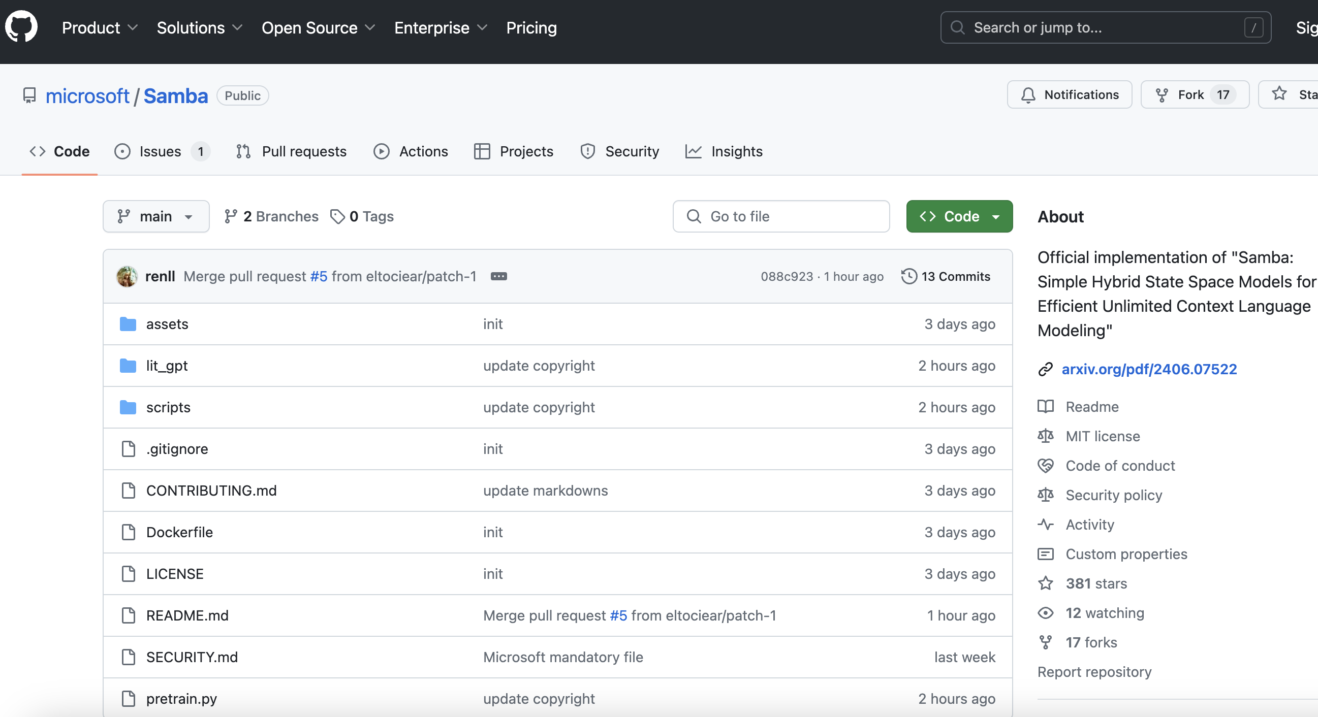This screenshot has width=1318, height=717.
Task: Click the Issues count badge 1
Action: pos(201,151)
